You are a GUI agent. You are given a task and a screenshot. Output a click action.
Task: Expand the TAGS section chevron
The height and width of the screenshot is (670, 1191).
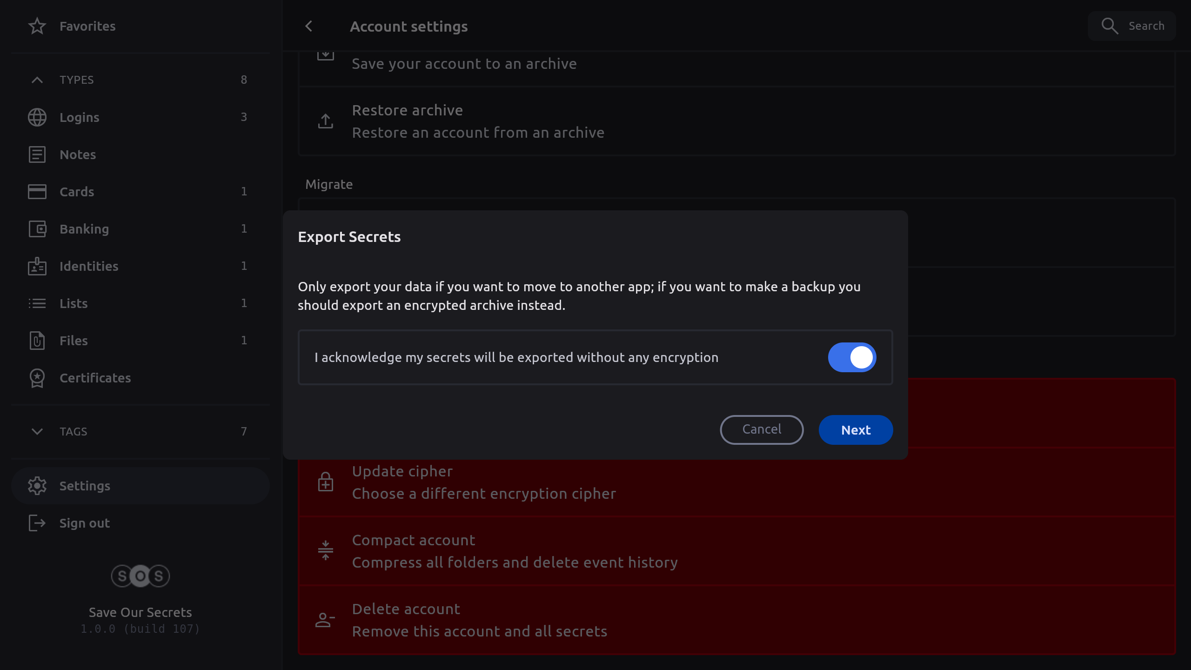[x=37, y=431]
